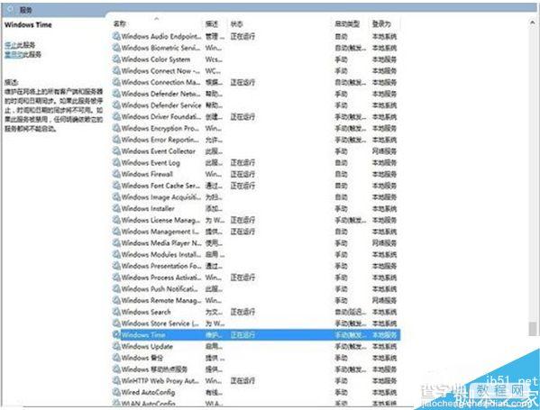Click the vertical scrollbar thumb of services list
Viewport: 540px width, 410px height.
tap(533, 328)
